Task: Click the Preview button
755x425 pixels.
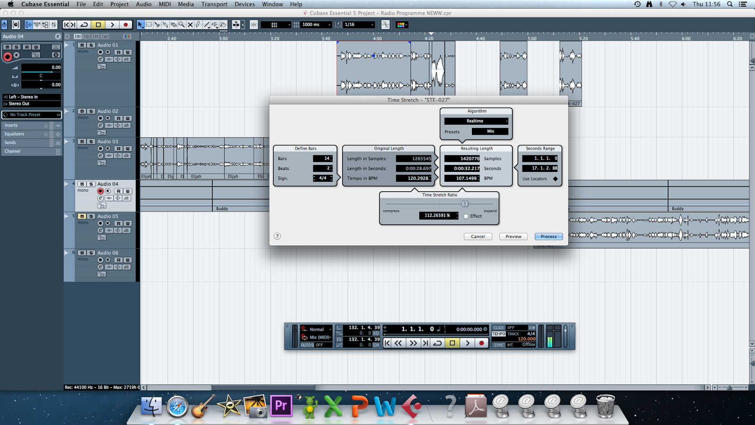Action: 513,237
